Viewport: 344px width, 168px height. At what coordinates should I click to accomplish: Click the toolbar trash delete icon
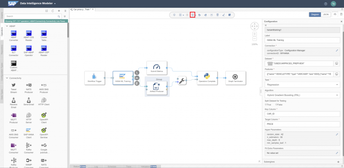[218, 15]
